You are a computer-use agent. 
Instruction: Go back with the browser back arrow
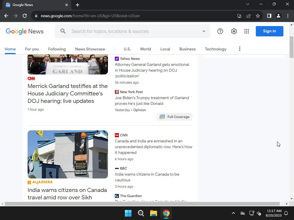[x=6, y=16]
